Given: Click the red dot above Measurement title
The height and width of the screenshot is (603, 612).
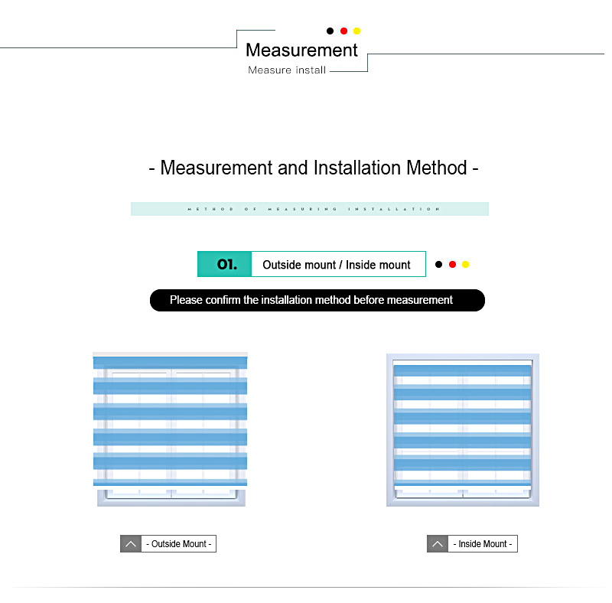Looking at the screenshot, I should click(343, 31).
